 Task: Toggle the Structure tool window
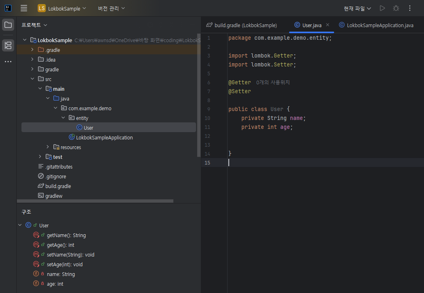coord(8,45)
